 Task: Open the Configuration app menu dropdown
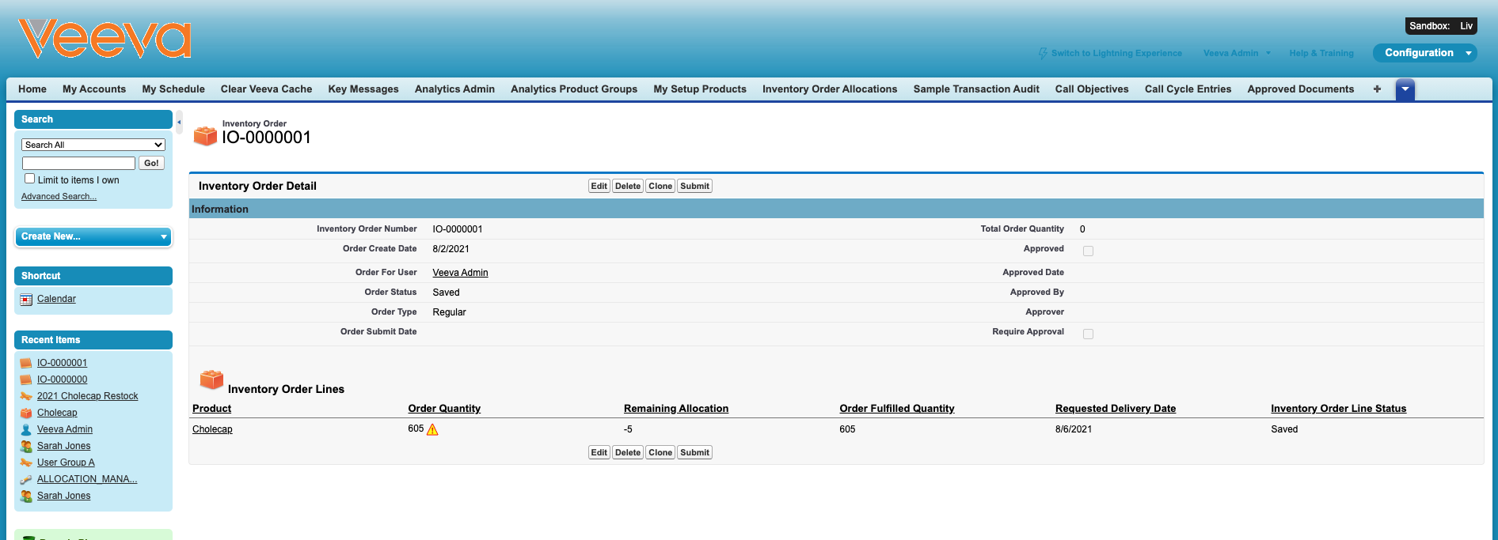1469,53
